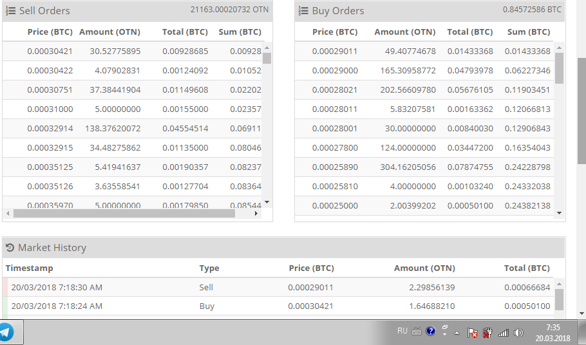Click Sell Orders scroll down arrow
The height and width of the screenshot is (345, 586).
(x=267, y=202)
